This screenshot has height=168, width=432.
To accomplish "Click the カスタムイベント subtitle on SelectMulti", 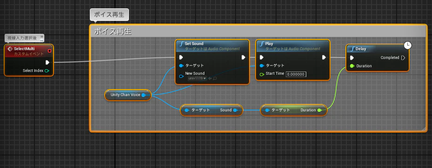I will 29,54.
